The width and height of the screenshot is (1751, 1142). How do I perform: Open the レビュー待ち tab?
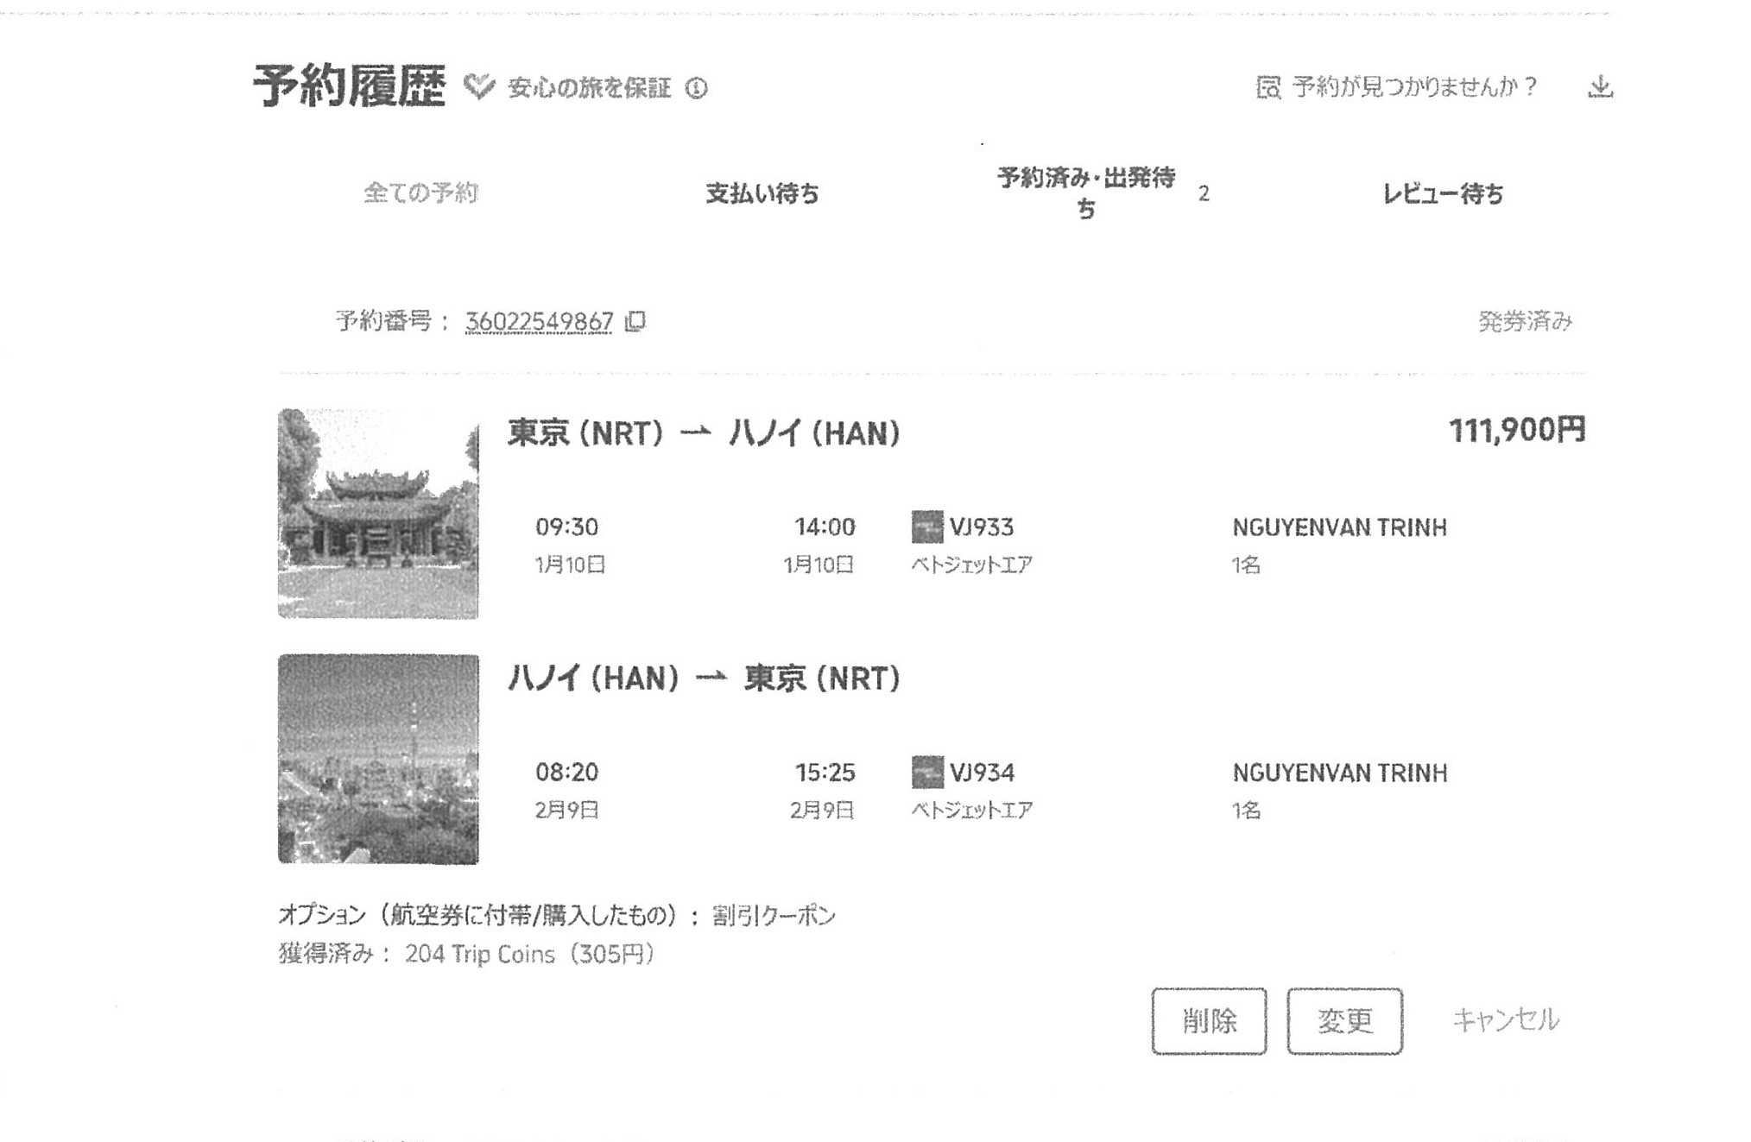tap(1443, 193)
